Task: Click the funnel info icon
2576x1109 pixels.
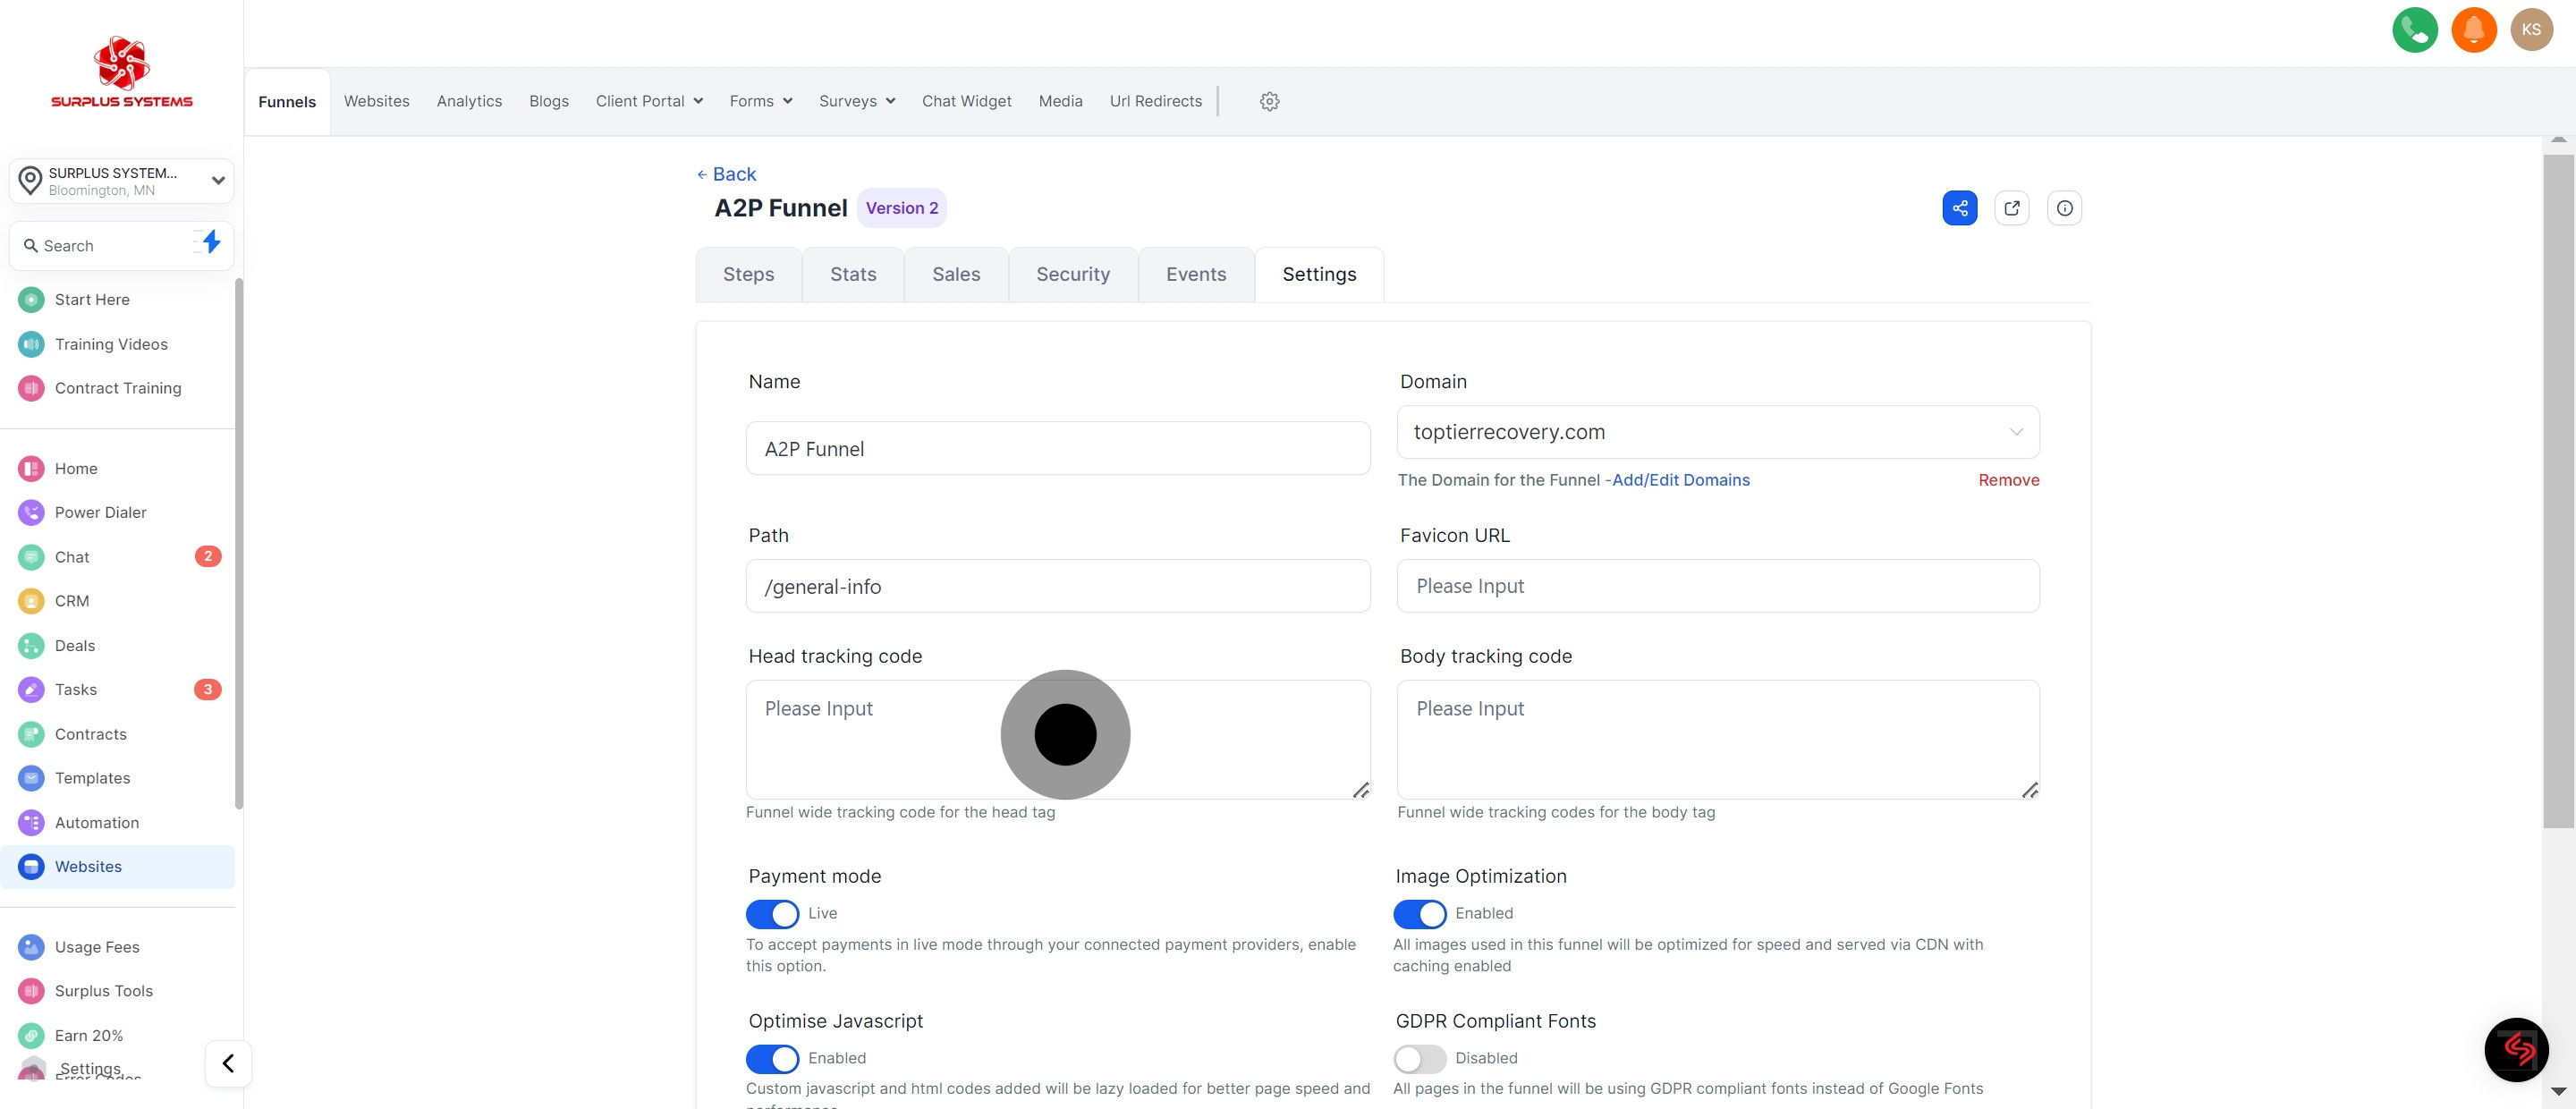Action: 2064,208
